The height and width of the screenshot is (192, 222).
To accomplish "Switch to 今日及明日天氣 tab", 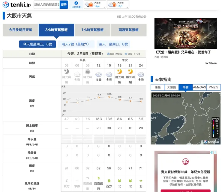I will [x=20, y=30].
